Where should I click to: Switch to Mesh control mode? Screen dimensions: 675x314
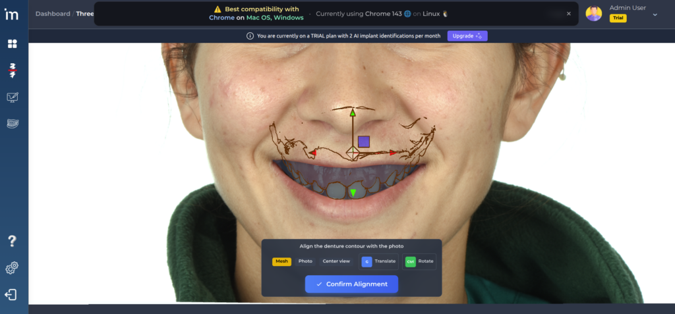pyautogui.click(x=282, y=261)
